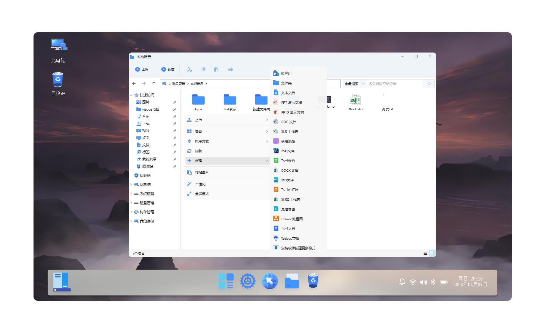Create a new PSD文件

click(x=298, y=151)
